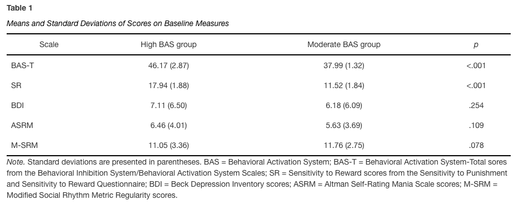This screenshot has width=524, height=210.
Task: Click the p column header
Action: (476, 45)
